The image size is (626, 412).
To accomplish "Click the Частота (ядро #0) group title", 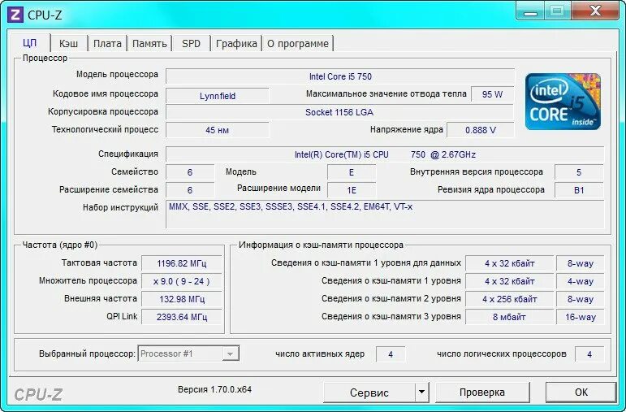I will tap(60, 245).
